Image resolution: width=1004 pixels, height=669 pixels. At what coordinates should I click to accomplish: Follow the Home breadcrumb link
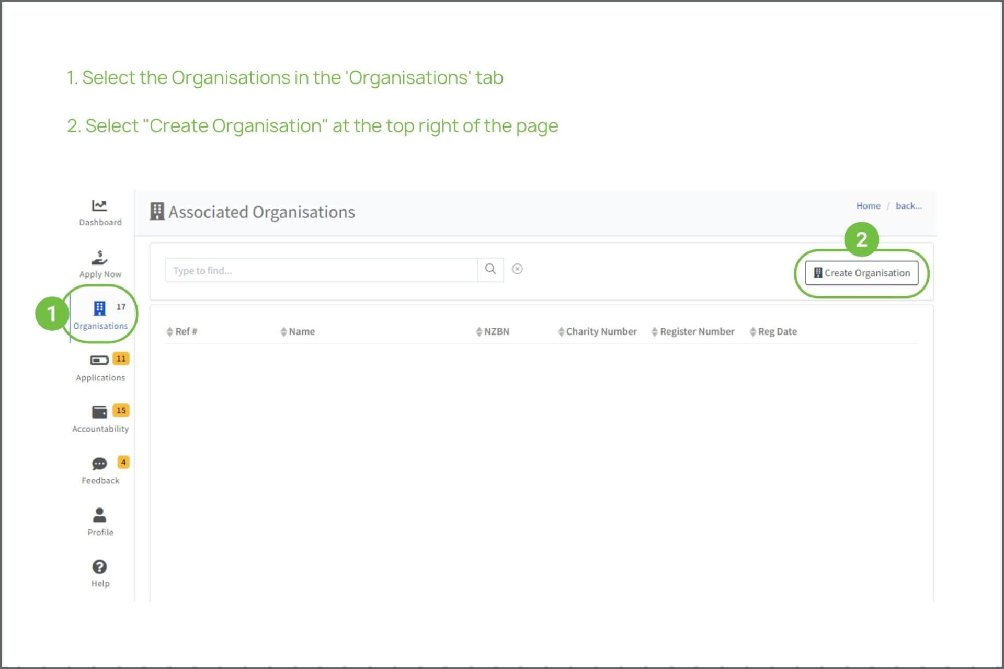(868, 206)
